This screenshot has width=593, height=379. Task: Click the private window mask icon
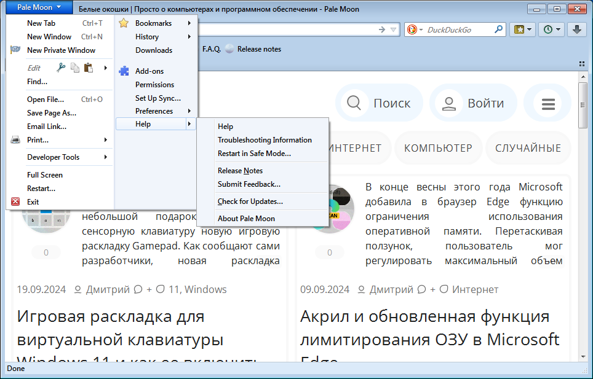pos(15,50)
